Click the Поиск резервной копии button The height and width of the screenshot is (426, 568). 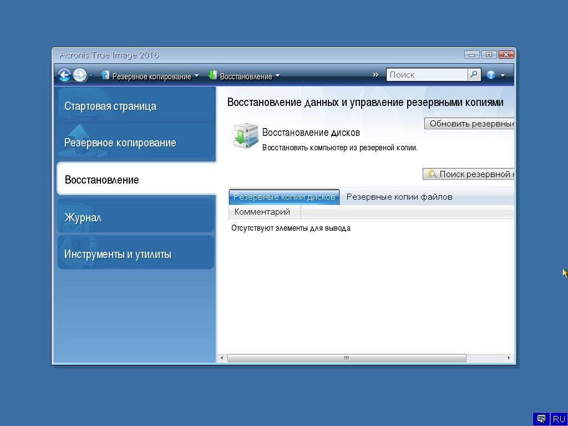(469, 174)
